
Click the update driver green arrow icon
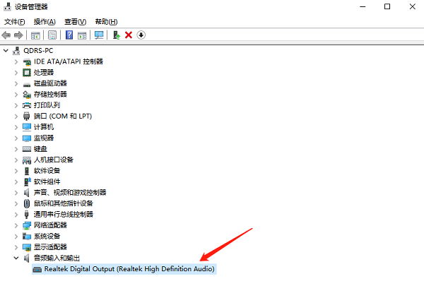pyautogui.click(x=117, y=35)
